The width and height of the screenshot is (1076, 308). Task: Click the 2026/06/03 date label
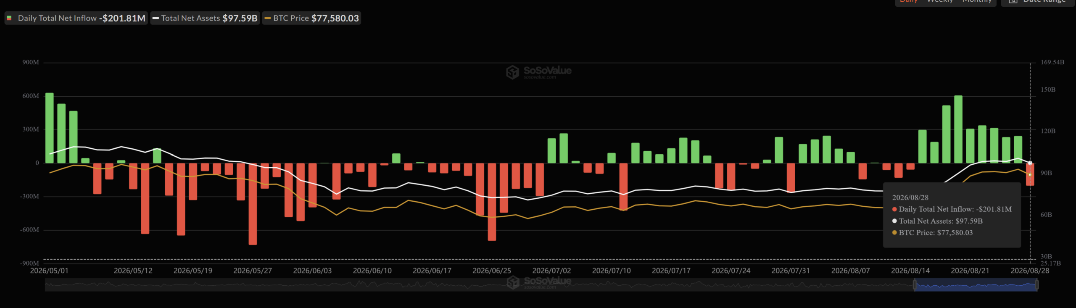pyautogui.click(x=312, y=271)
